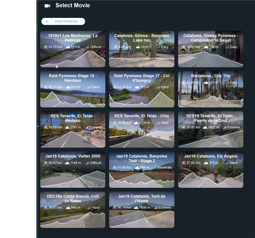Click the mountain icon beside 1822 m
255x238 pixels.
coord(205,128)
